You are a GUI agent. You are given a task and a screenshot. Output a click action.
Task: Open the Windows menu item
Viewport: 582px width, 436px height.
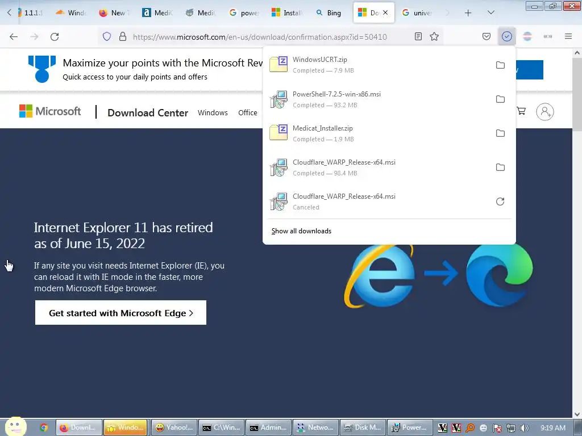tap(213, 113)
